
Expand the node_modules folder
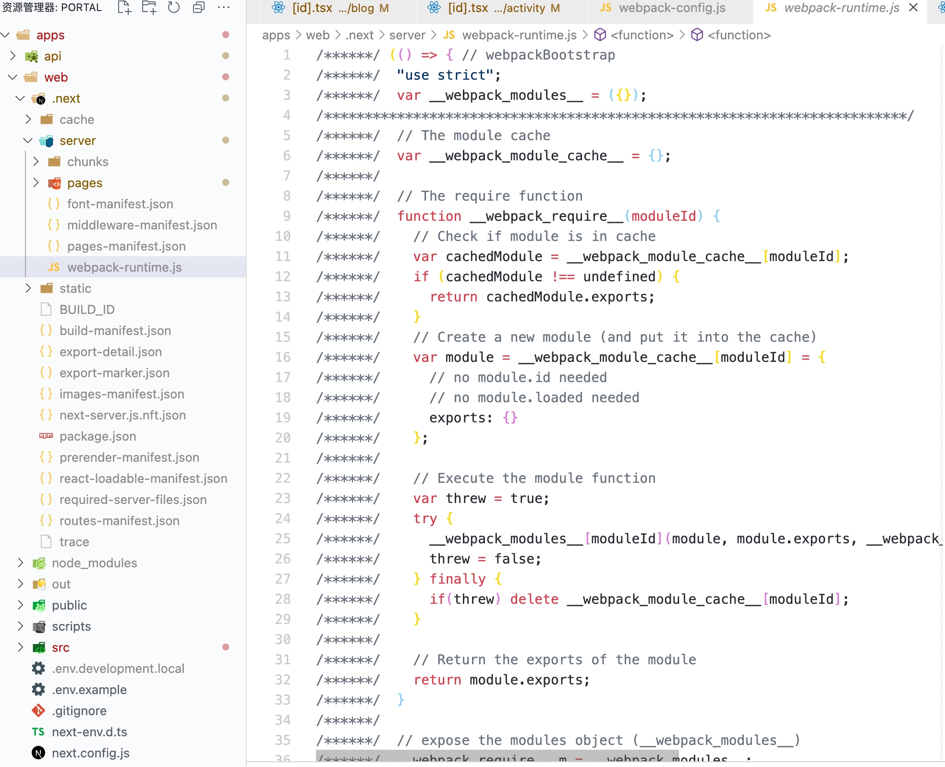point(21,563)
